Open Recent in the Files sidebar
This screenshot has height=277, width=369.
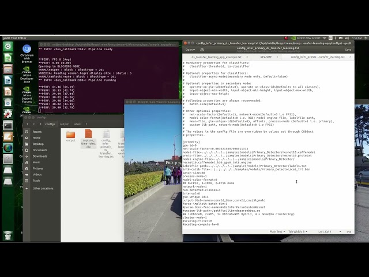pos(42,132)
